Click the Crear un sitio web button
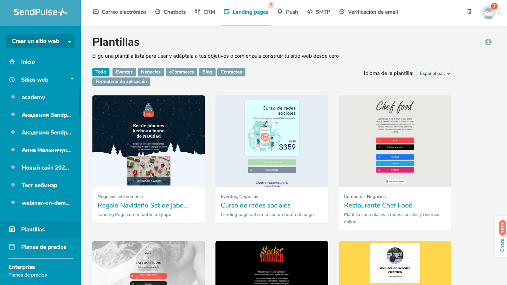The height and width of the screenshot is (285, 507). coord(35,41)
